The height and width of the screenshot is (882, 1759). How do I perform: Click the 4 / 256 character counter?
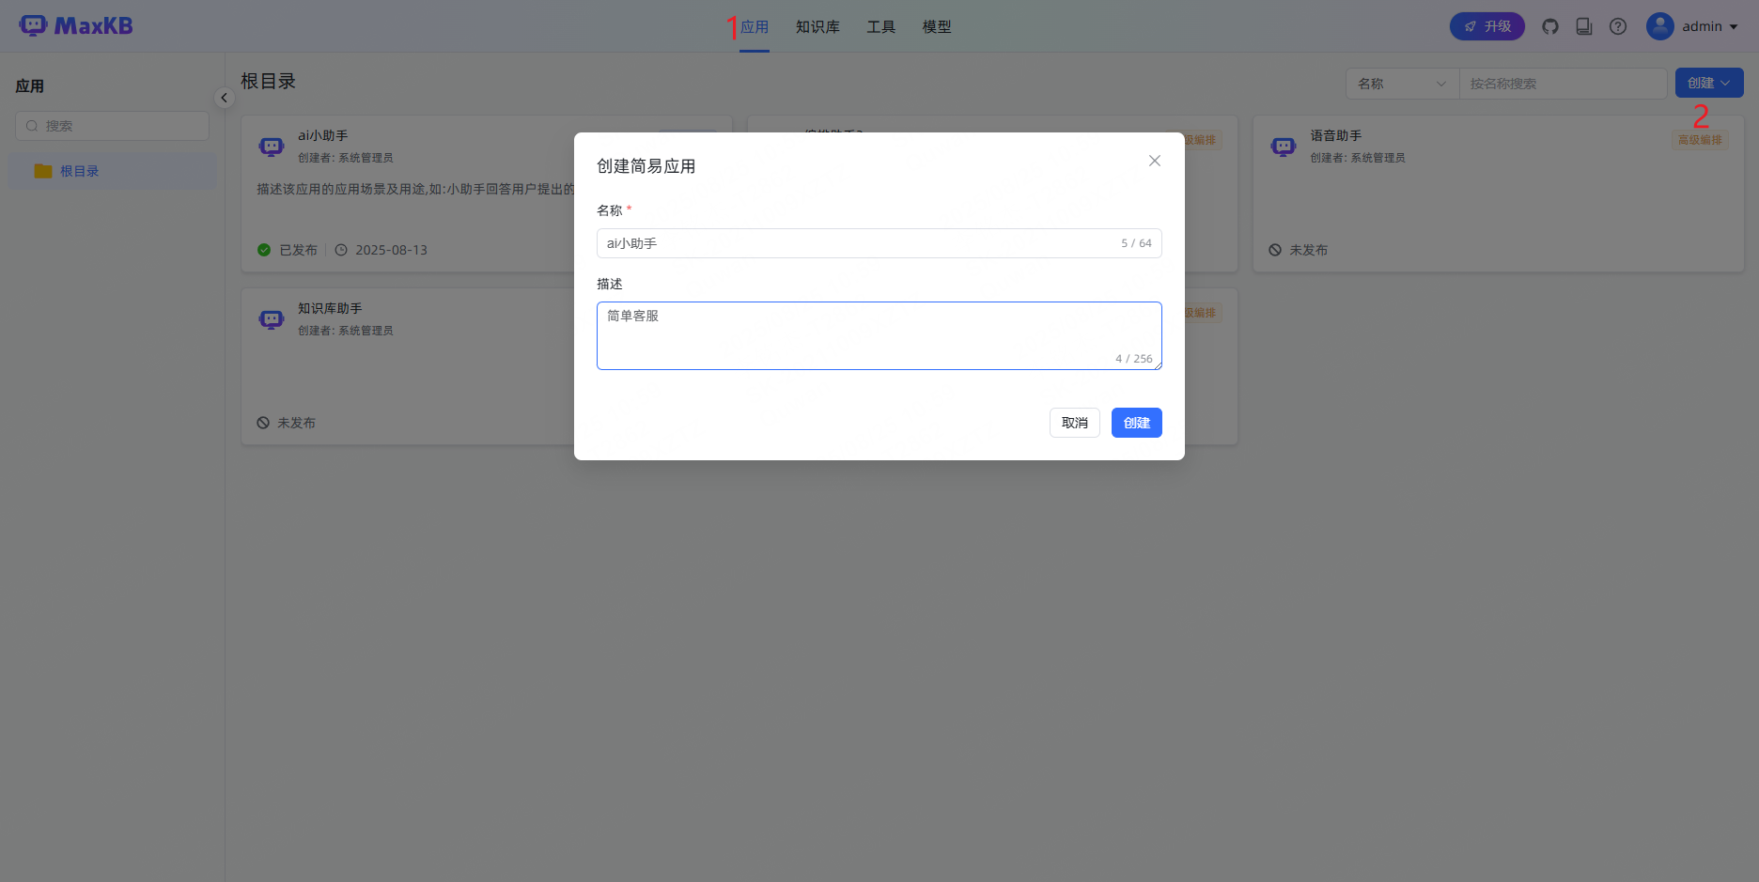coord(1134,359)
